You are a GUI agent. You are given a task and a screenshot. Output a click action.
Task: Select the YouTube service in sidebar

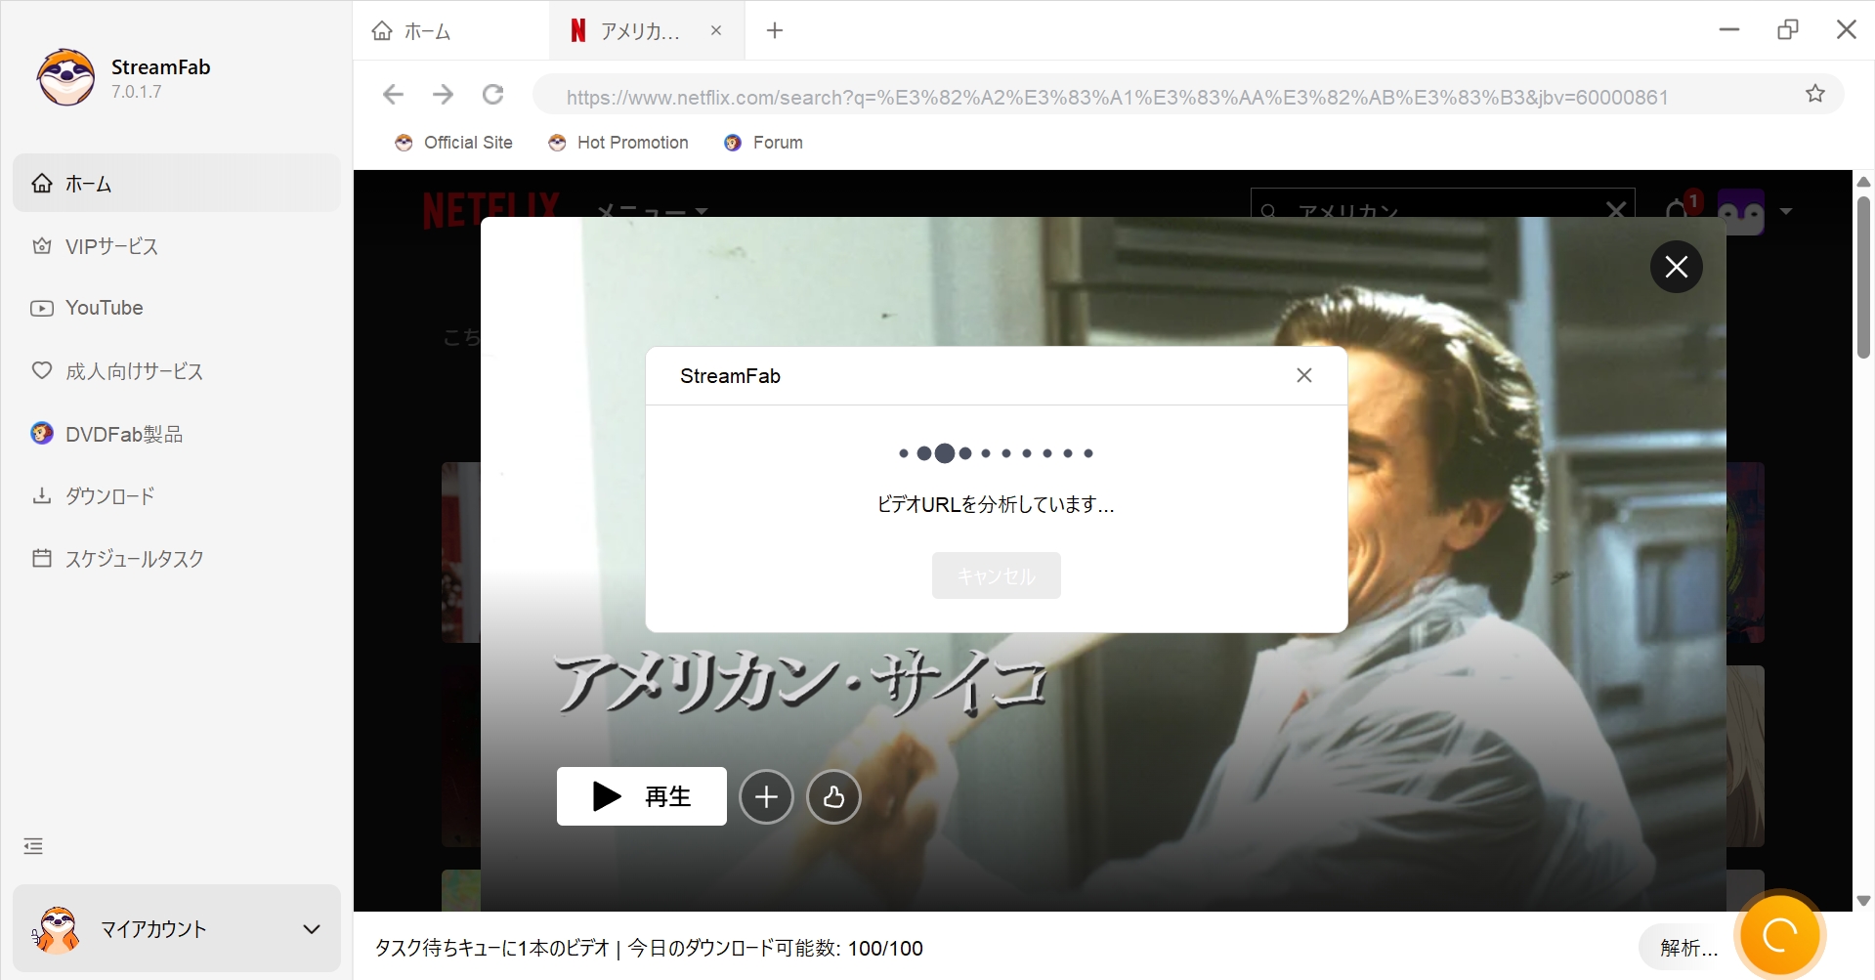click(x=103, y=308)
